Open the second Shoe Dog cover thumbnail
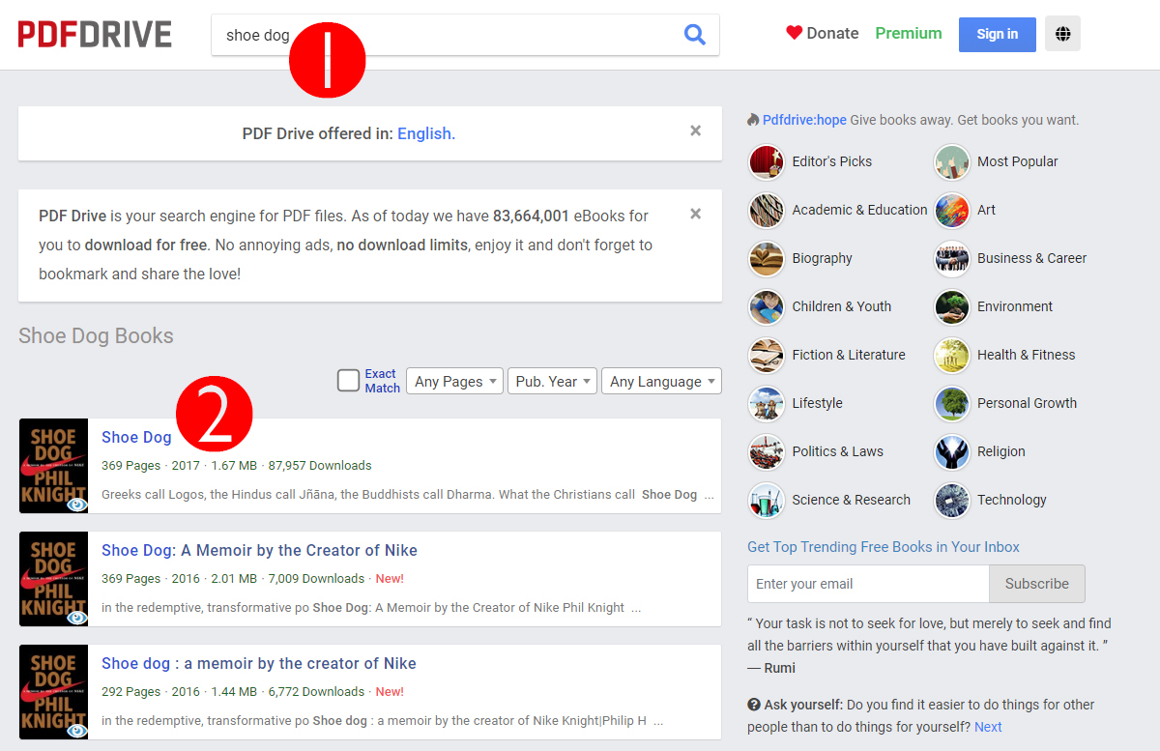Image resolution: width=1160 pixels, height=751 pixels. pyautogui.click(x=53, y=579)
